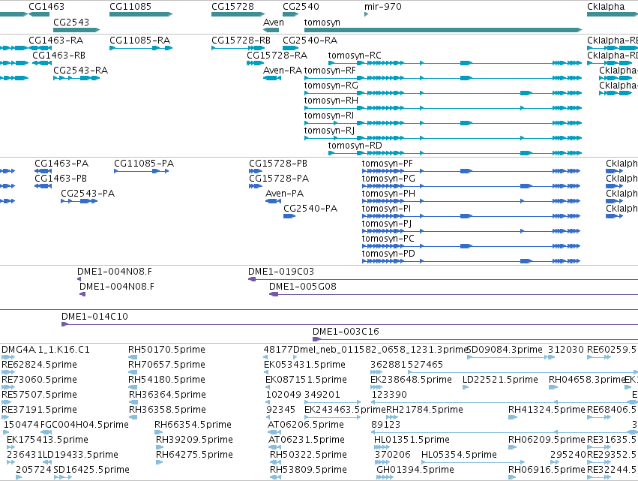This screenshot has height=481, width=638.
Task: Select EST LD22521.5prime
Action: [x=500, y=380]
